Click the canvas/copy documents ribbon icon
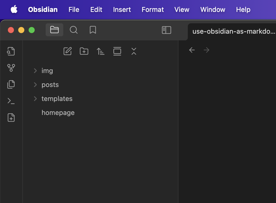Screen dimensions: 276x203 [11, 84]
